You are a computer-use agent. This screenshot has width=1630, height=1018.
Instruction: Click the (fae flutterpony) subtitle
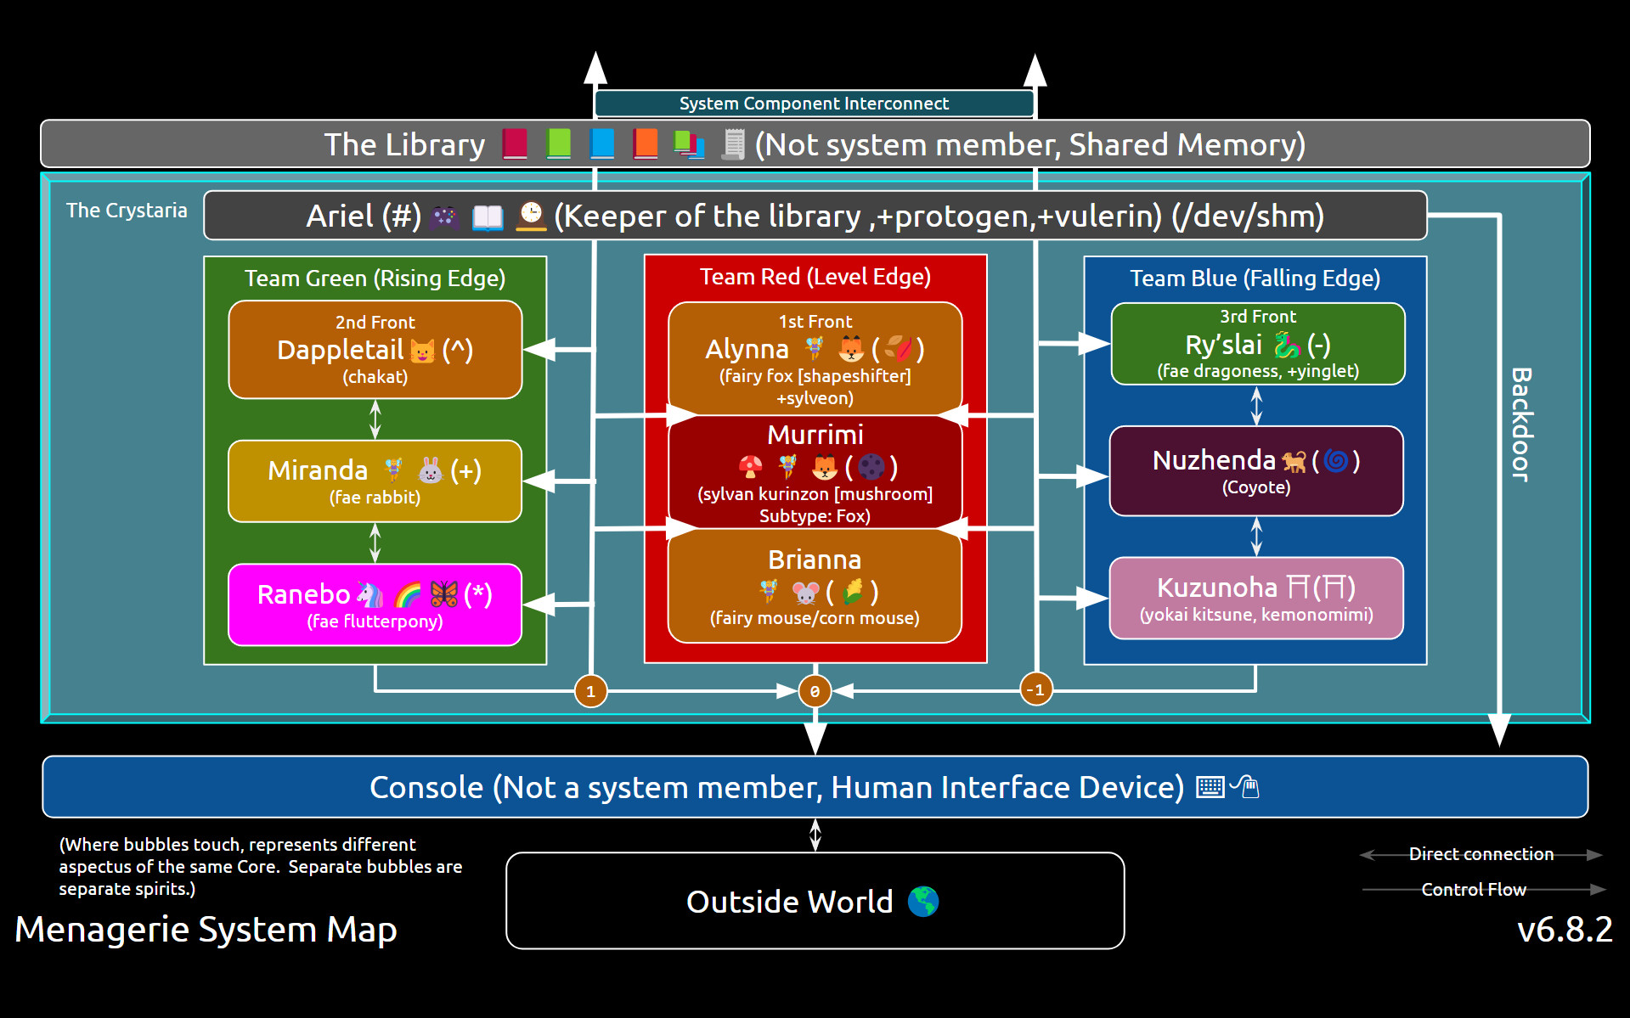click(x=375, y=621)
